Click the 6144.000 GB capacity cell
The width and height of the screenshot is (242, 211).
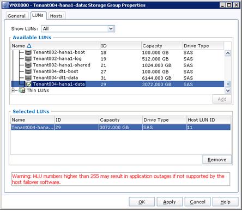(156, 78)
